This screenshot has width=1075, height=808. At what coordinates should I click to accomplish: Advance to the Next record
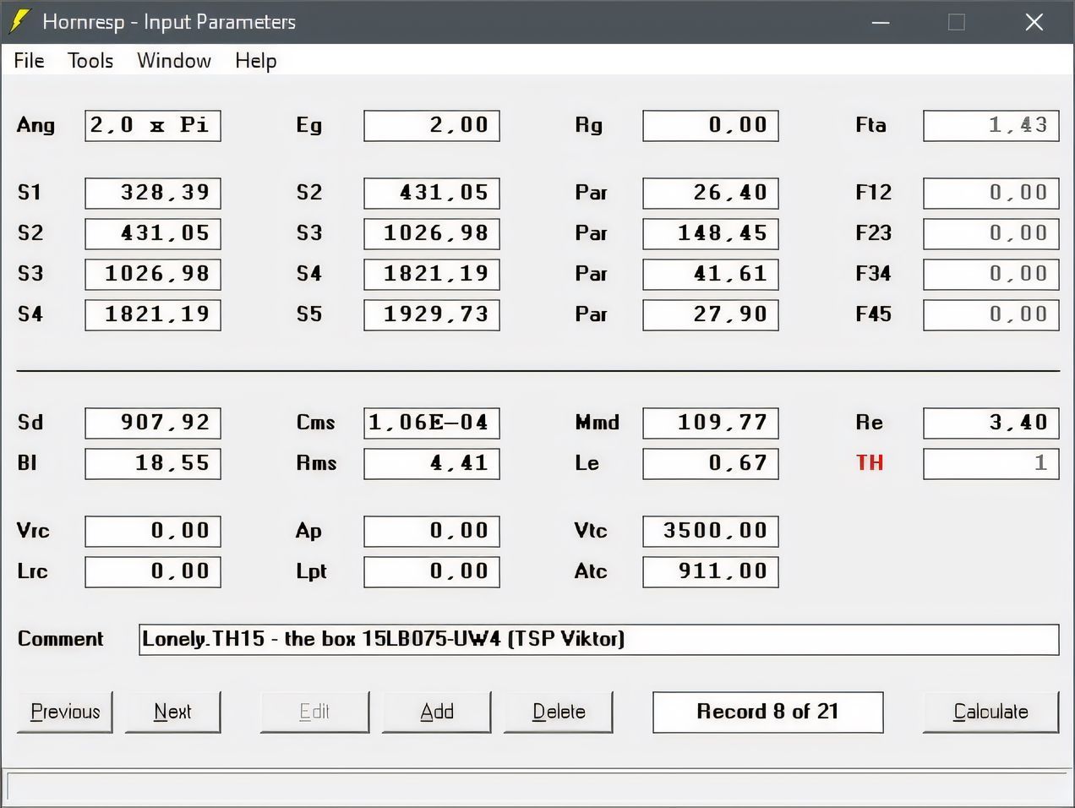(172, 712)
